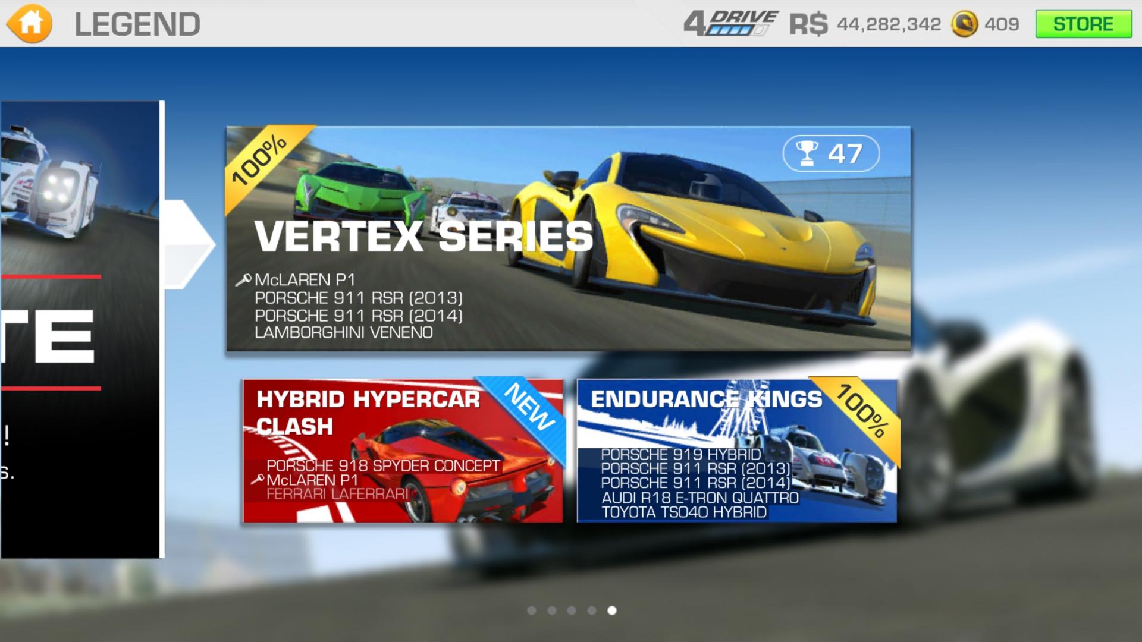Tap PORSCHE 911 RSR (2014) in Endurance Kings
Viewport: 1142px width, 642px height.
pyautogui.click(x=696, y=483)
